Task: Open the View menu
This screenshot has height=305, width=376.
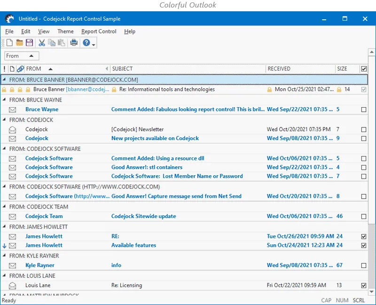Action: click(44, 31)
